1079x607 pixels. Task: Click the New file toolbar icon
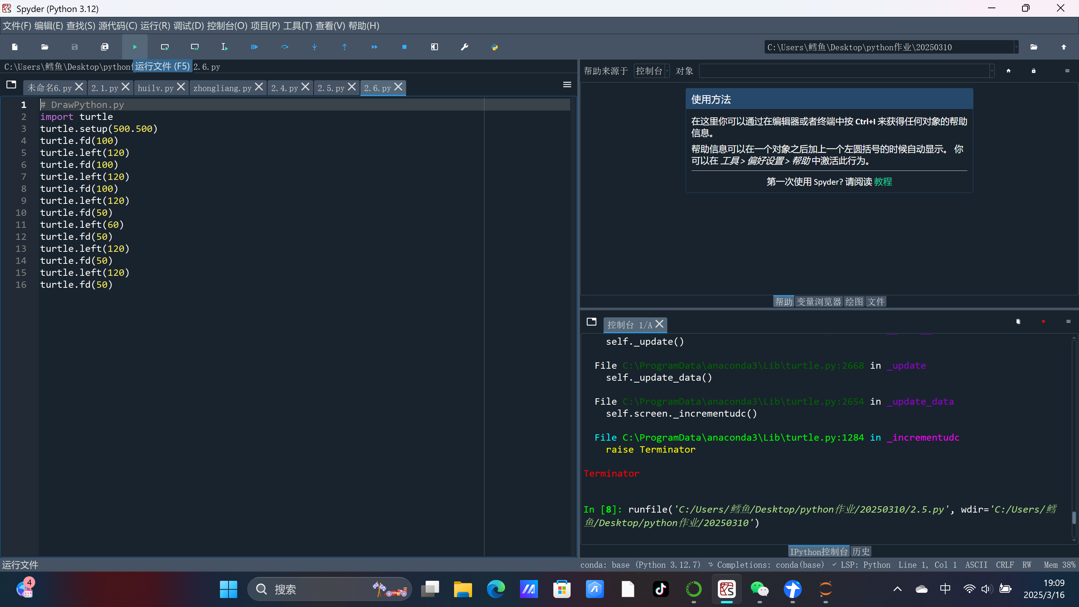click(15, 47)
